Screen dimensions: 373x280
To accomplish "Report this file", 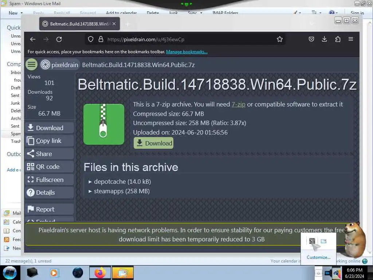I will 49,209.
